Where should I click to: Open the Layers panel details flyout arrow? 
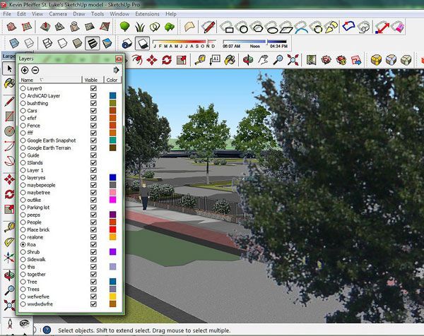[117, 70]
